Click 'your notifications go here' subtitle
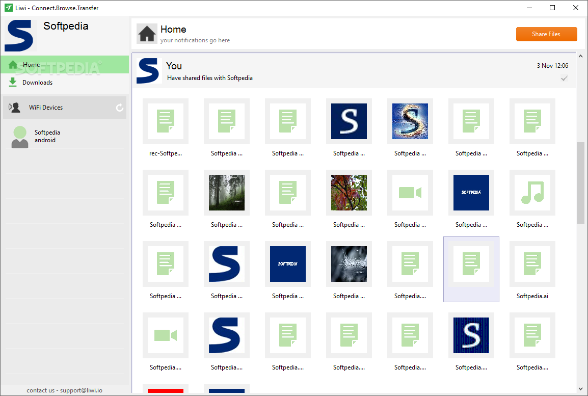 coord(195,40)
